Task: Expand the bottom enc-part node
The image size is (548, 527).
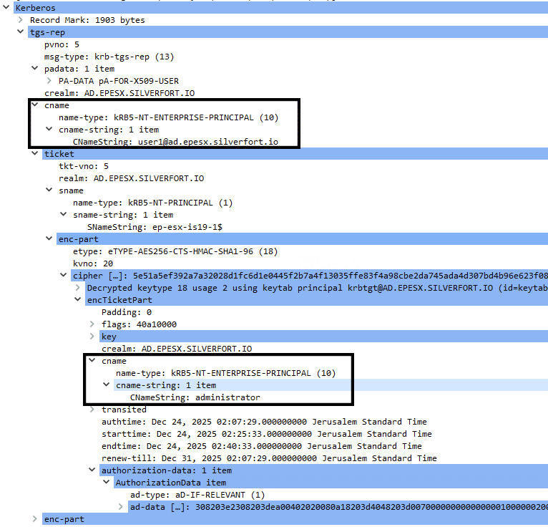Action: (35, 518)
